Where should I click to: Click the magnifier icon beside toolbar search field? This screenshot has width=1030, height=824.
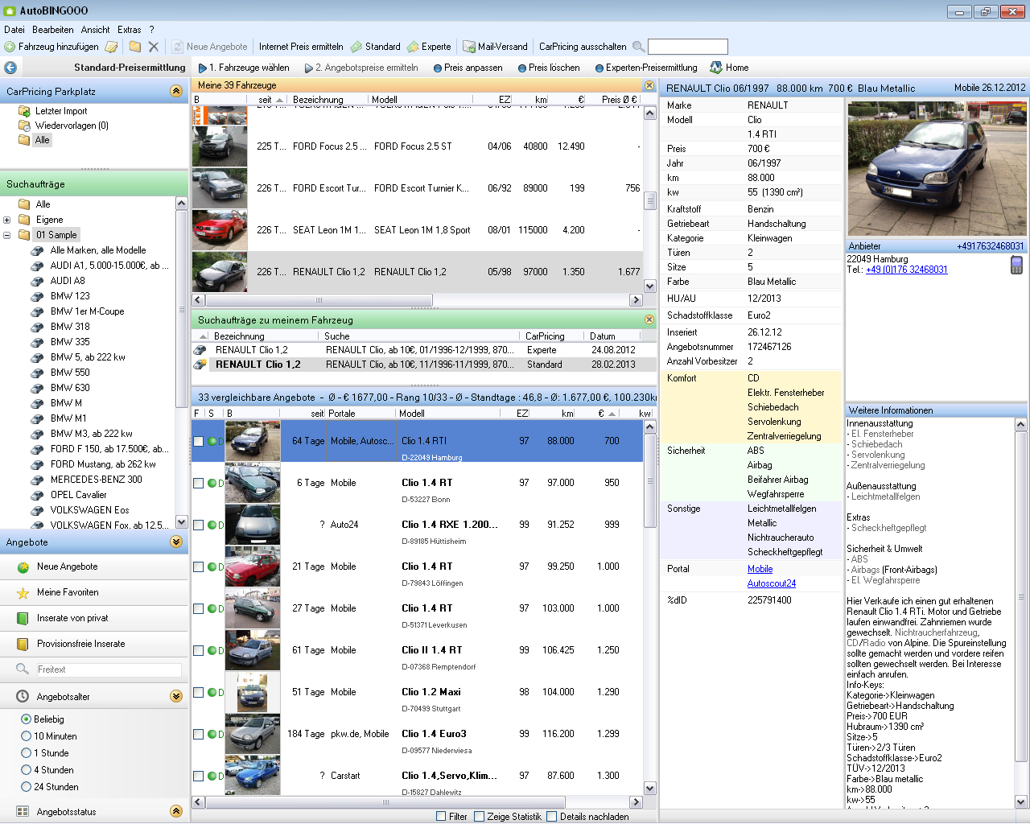point(638,47)
